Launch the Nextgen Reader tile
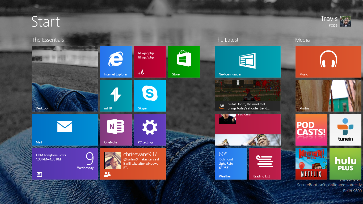The image size is (363, 204). [x=248, y=62]
